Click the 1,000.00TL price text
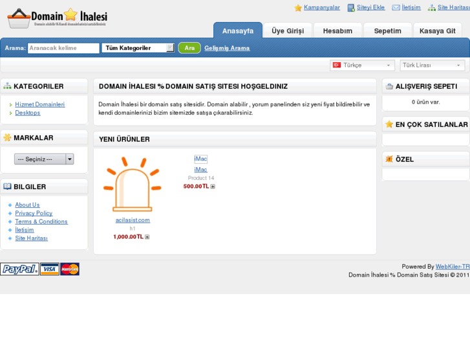 (x=128, y=237)
